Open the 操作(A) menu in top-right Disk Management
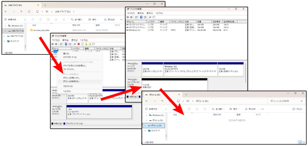Viewport: 308px width, 146px height. coord(140,13)
